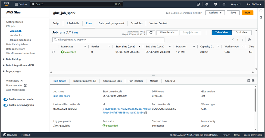Sort by the Run status column arrow

point(85,47)
